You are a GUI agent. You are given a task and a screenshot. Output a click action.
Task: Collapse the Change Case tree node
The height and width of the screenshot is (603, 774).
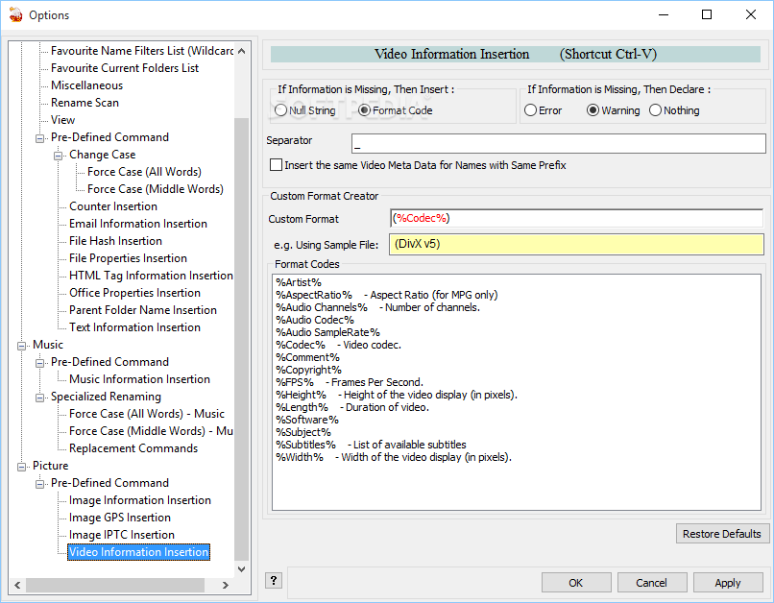pos(58,156)
